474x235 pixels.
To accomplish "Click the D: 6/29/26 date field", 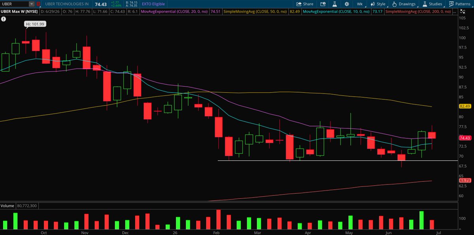I will (50, 11).
